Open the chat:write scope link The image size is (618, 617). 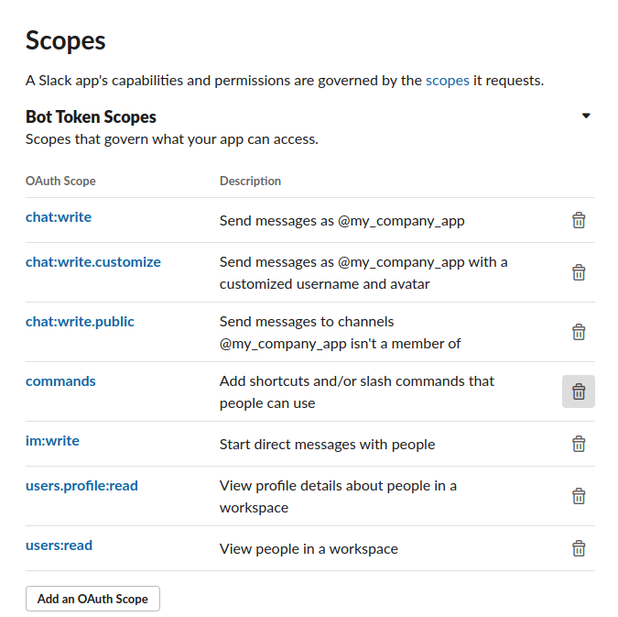click(x=59, y=217)
